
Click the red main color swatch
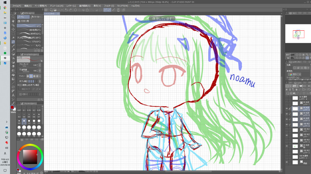pyautogui.click(x=12, y=107)
